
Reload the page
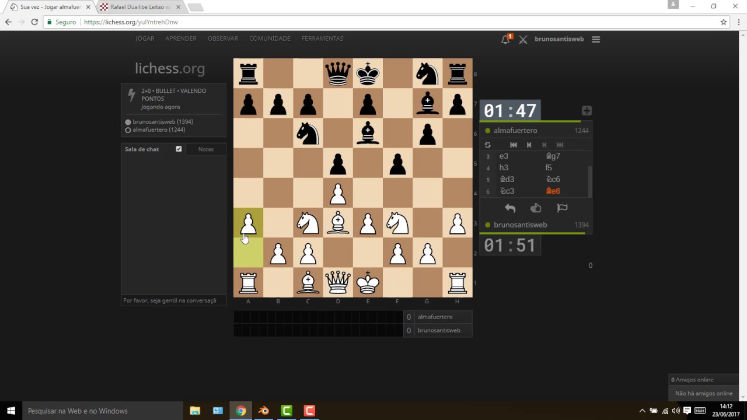(34, 22)
